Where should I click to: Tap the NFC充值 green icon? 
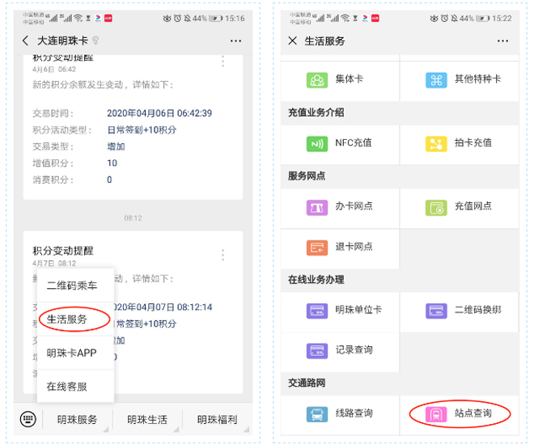pyautogui.click(x=316, y=143)
